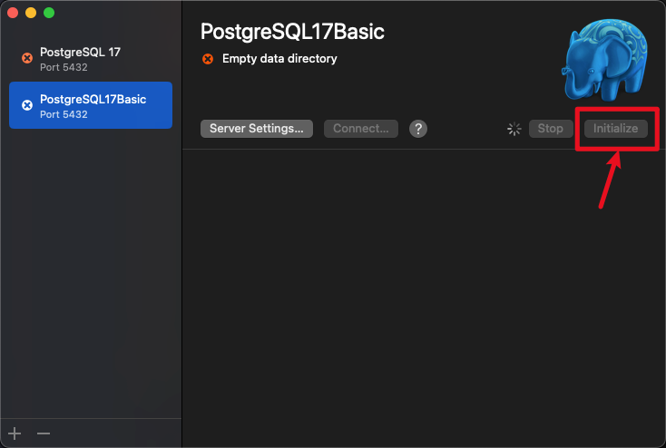Click the Initialize button
The height and width of the screenshot is (448, 666).
[615, 129]
